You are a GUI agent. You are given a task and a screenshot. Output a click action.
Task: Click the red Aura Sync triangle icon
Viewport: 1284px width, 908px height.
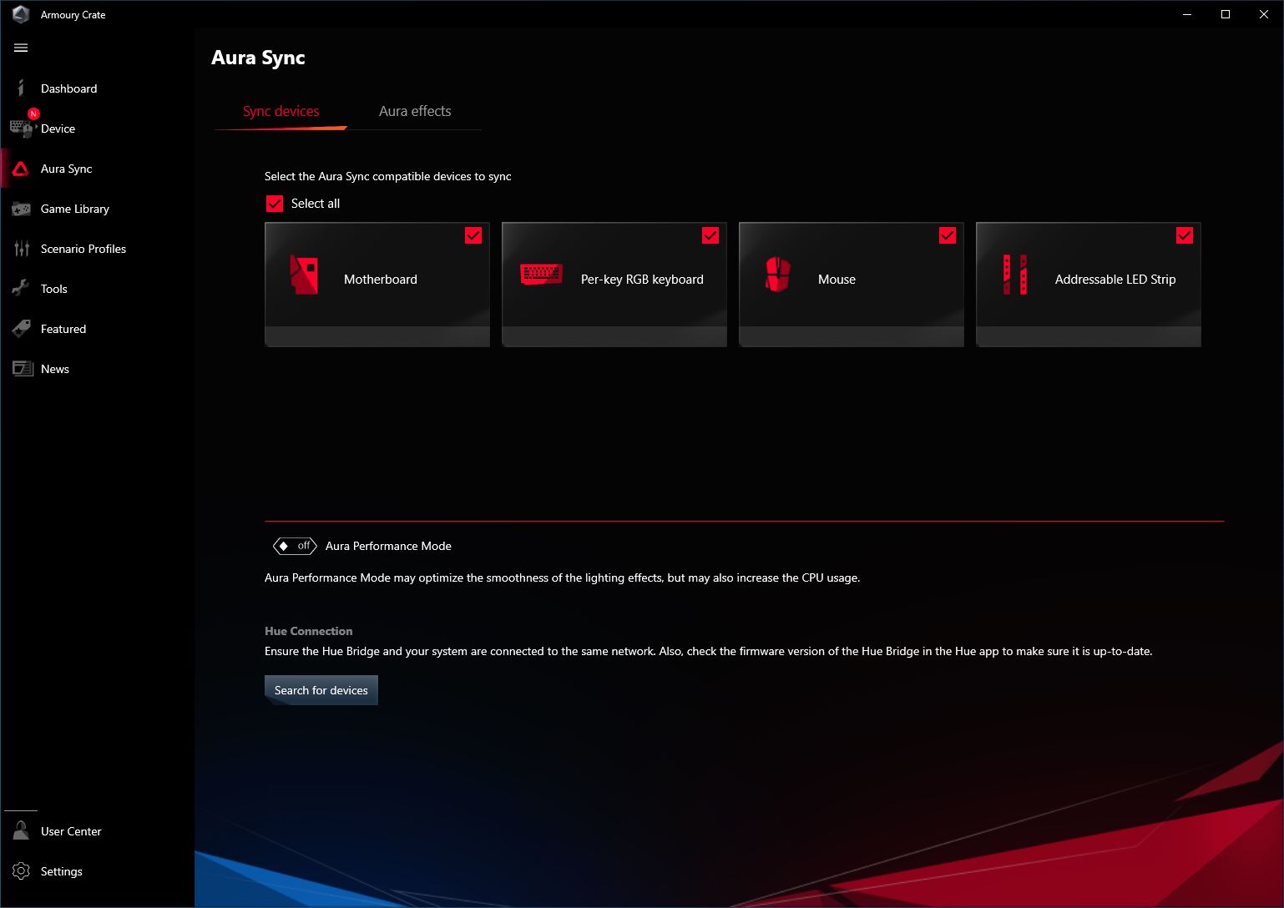(21, 169)
